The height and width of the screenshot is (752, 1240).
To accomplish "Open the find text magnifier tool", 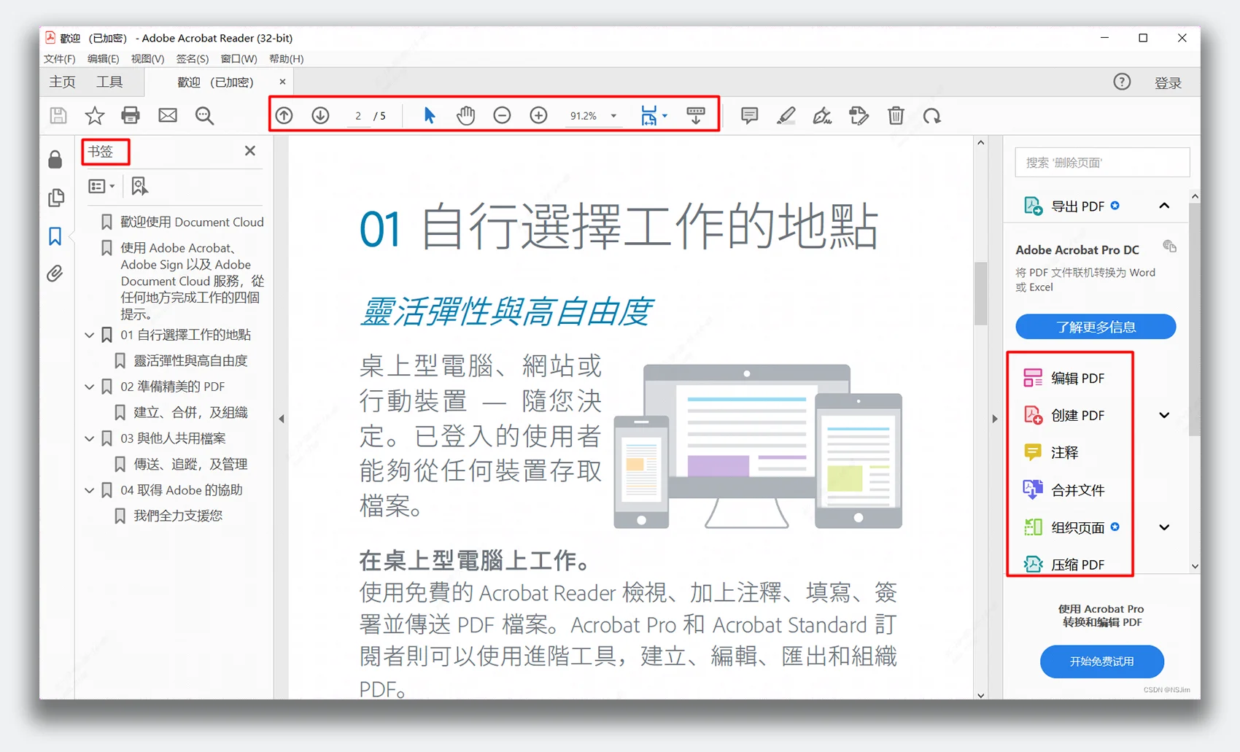I will click(205, 116).
